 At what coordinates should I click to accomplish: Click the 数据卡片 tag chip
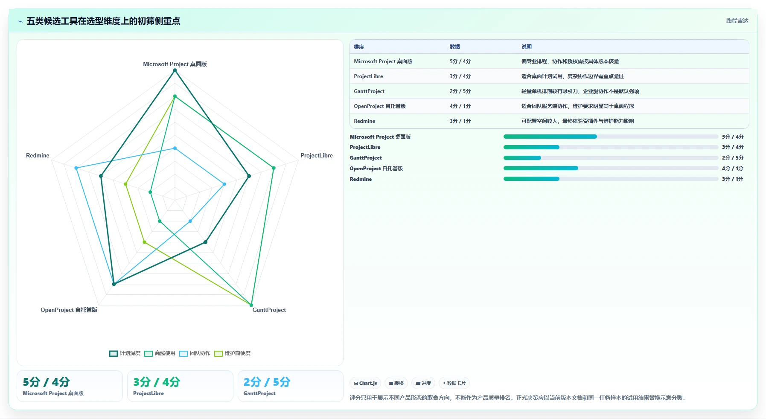(x=454, y=383)
